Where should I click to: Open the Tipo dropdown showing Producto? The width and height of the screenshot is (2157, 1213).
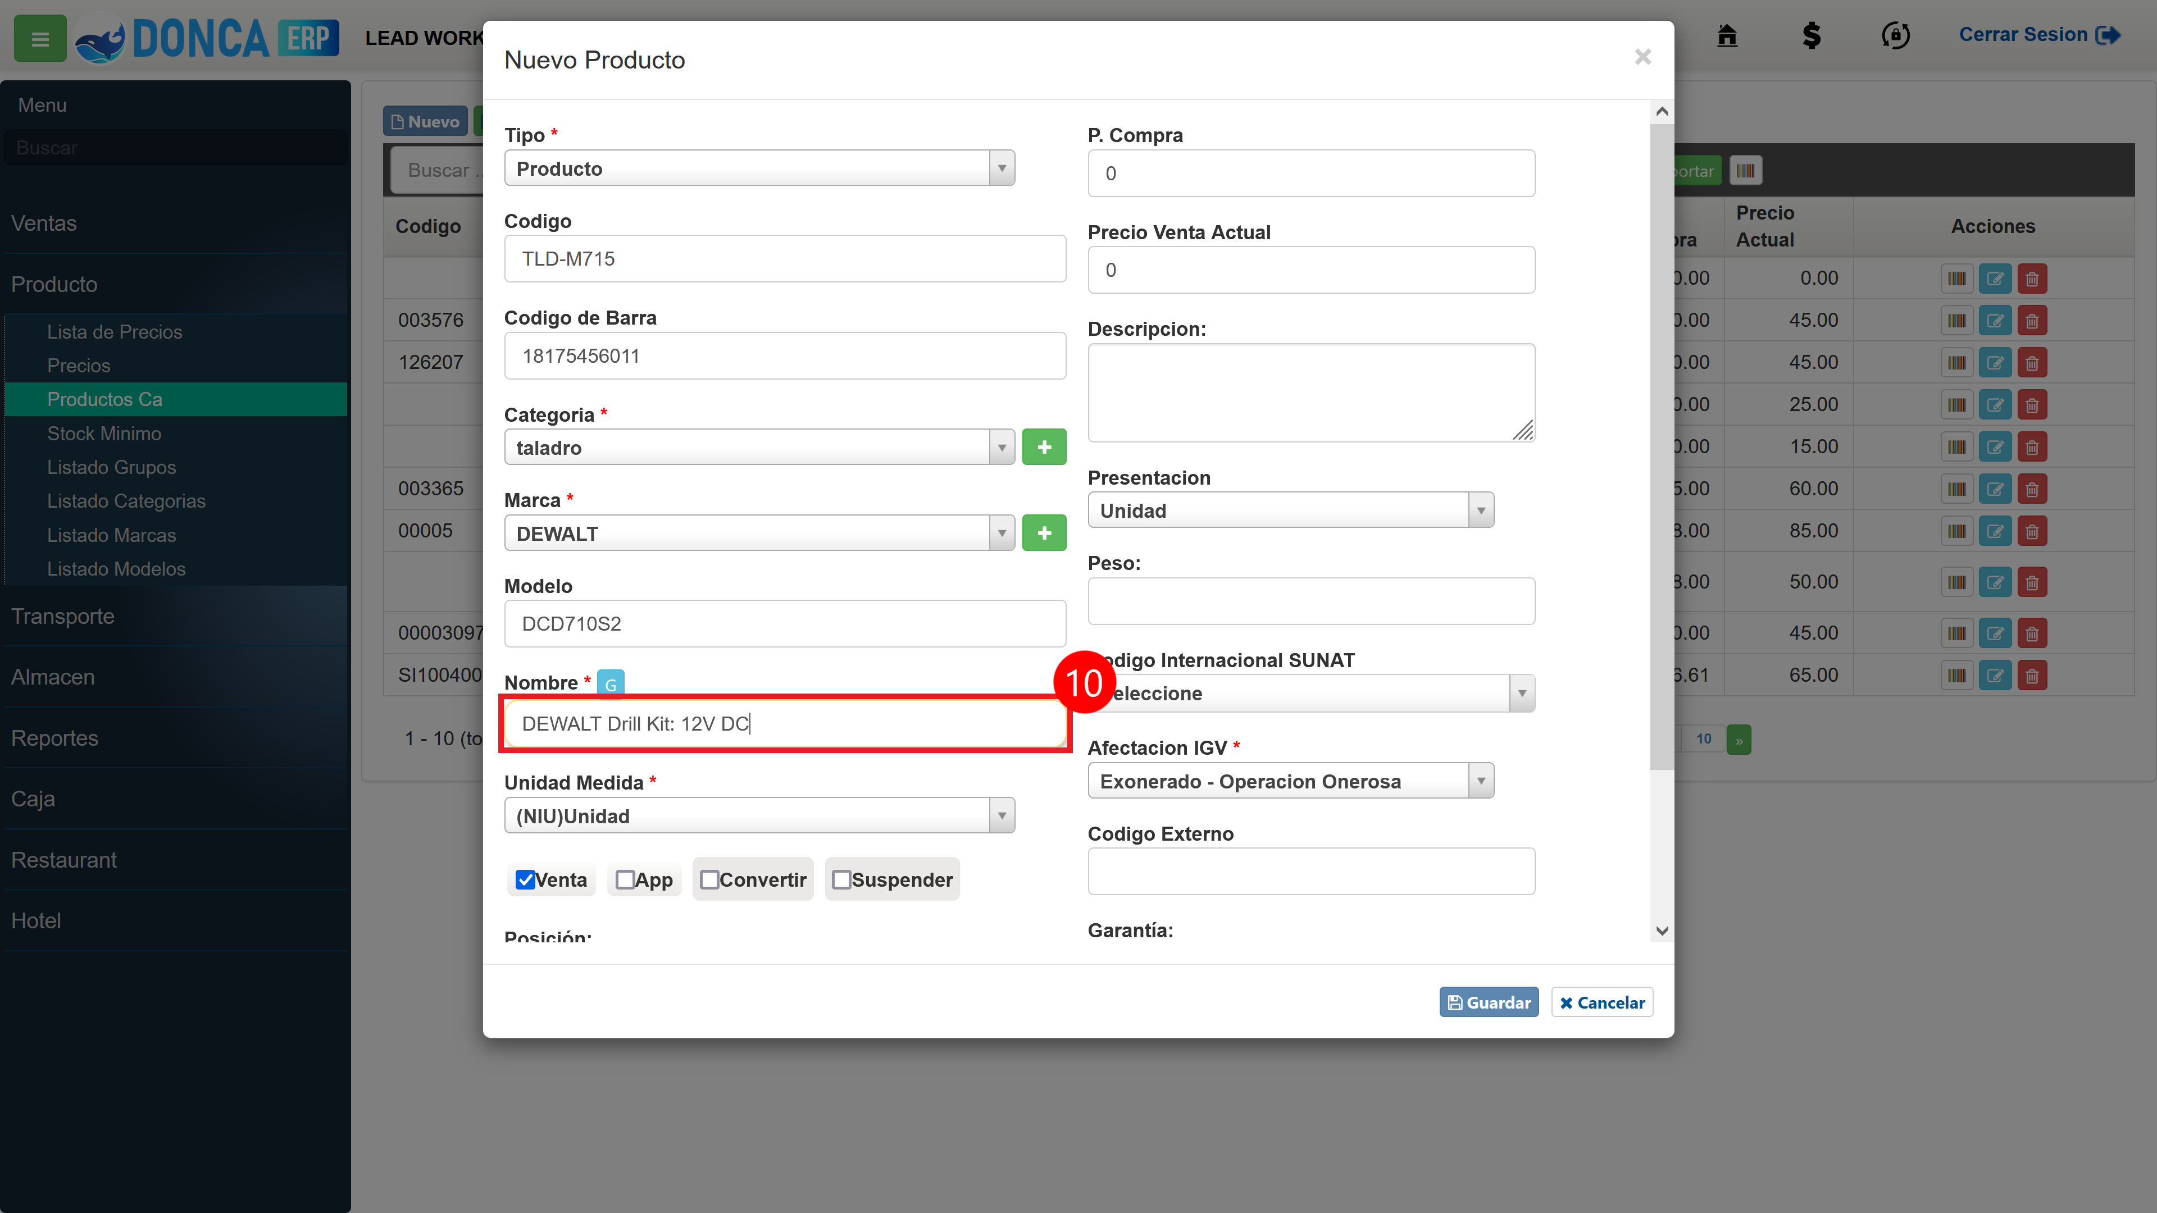759,168
